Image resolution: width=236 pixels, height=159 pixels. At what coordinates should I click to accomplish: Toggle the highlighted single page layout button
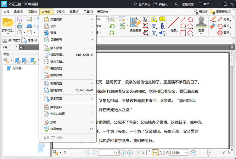[155, 153]
